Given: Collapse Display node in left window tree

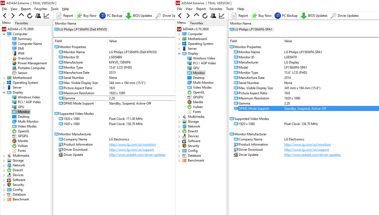Looking at the screenshot, I should pyautogui.click(x=4, y=92).
